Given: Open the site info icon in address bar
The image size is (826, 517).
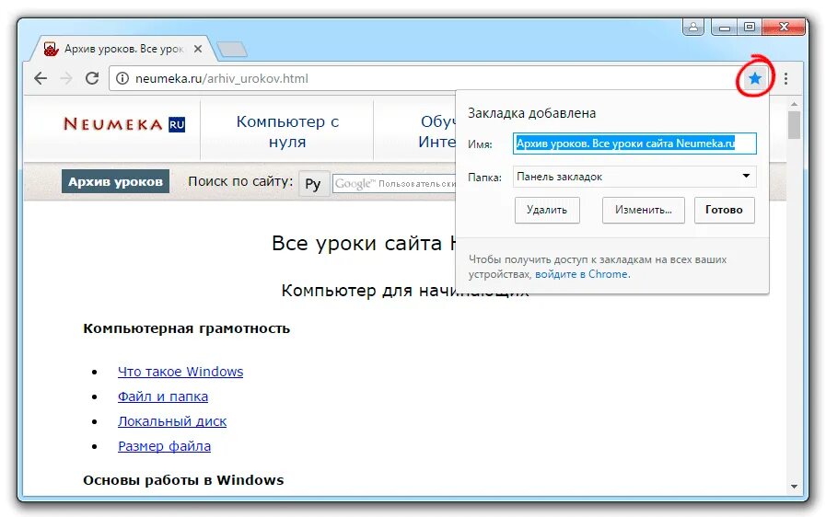Looking at the screenshot, I should 122,78.
